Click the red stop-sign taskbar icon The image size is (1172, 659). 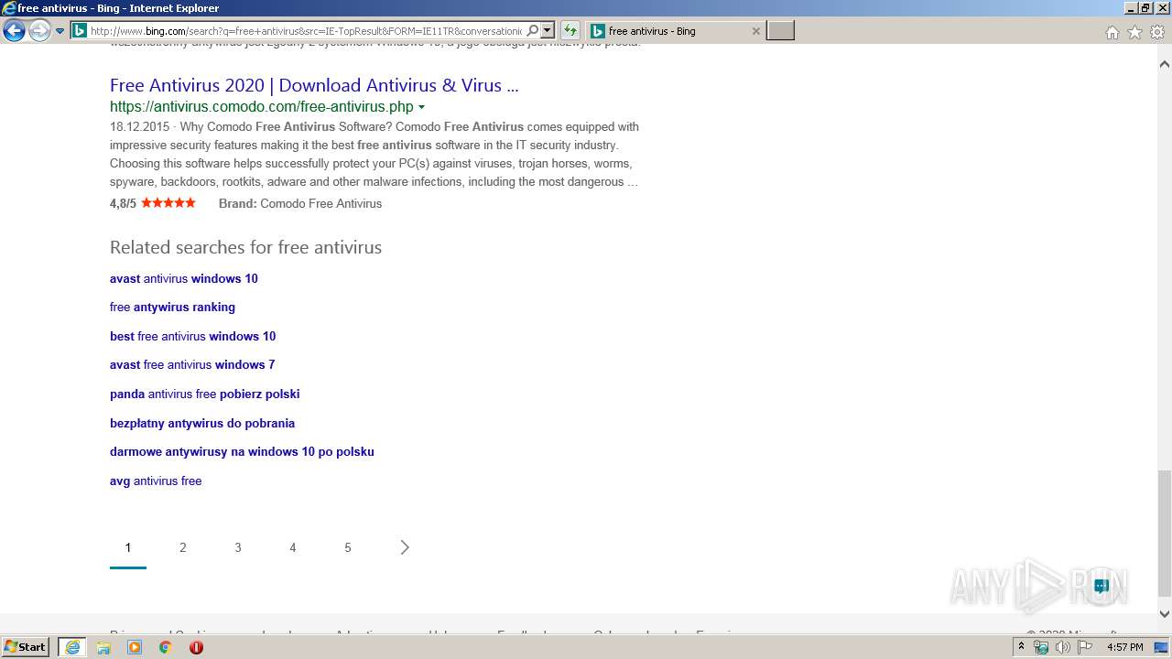coord(196,647)
